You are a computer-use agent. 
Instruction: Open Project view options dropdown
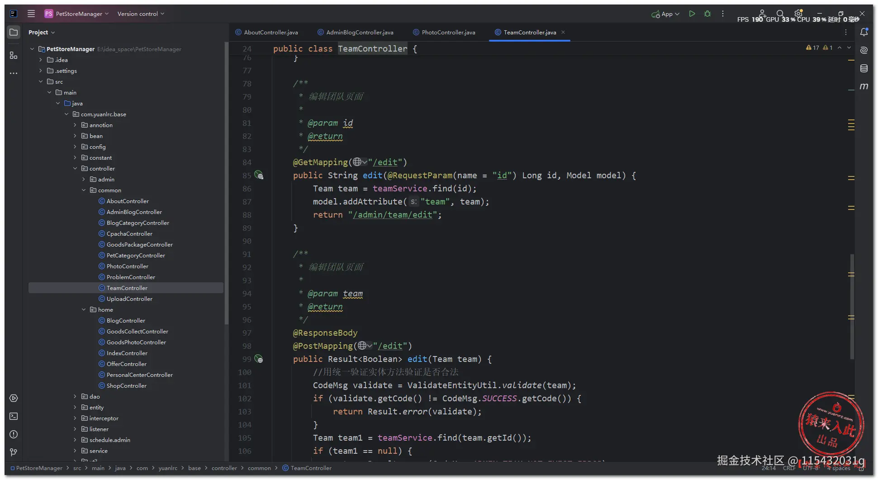[41, 32]
